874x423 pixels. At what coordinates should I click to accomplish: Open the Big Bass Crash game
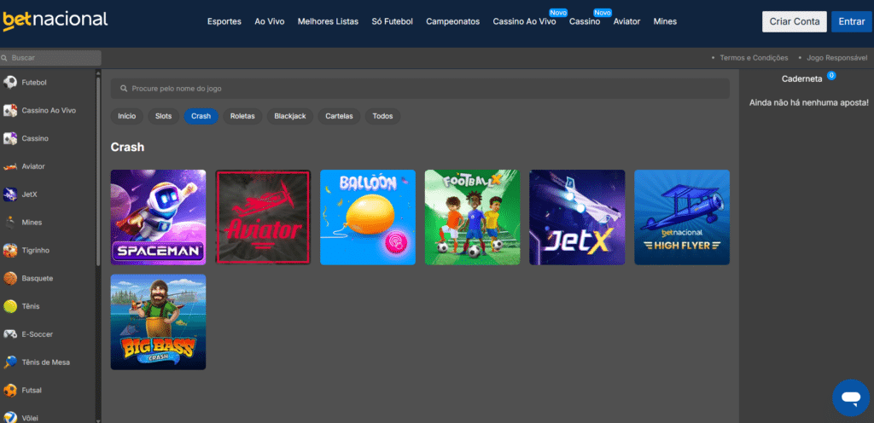[158, 322]
